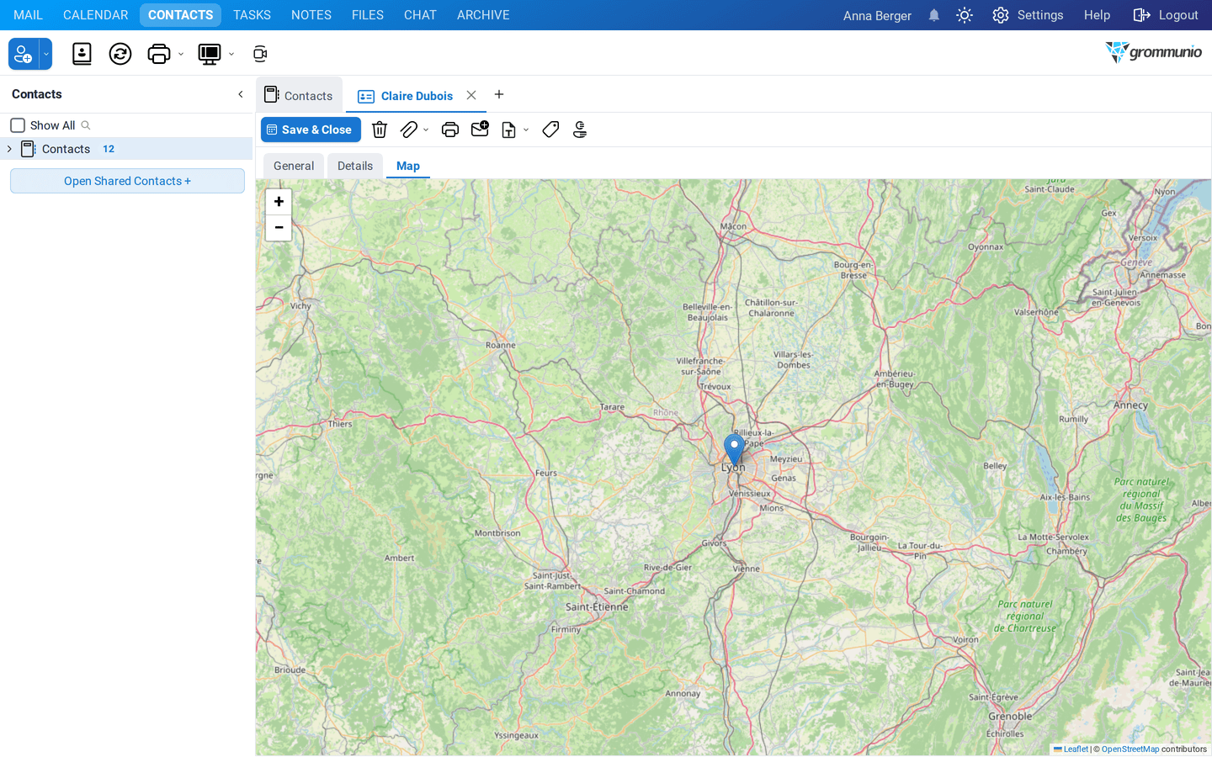Collapse the Contacts side panel

point(241,94)
